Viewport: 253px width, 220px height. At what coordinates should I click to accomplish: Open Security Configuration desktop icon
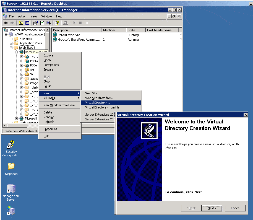coord(11,144)
